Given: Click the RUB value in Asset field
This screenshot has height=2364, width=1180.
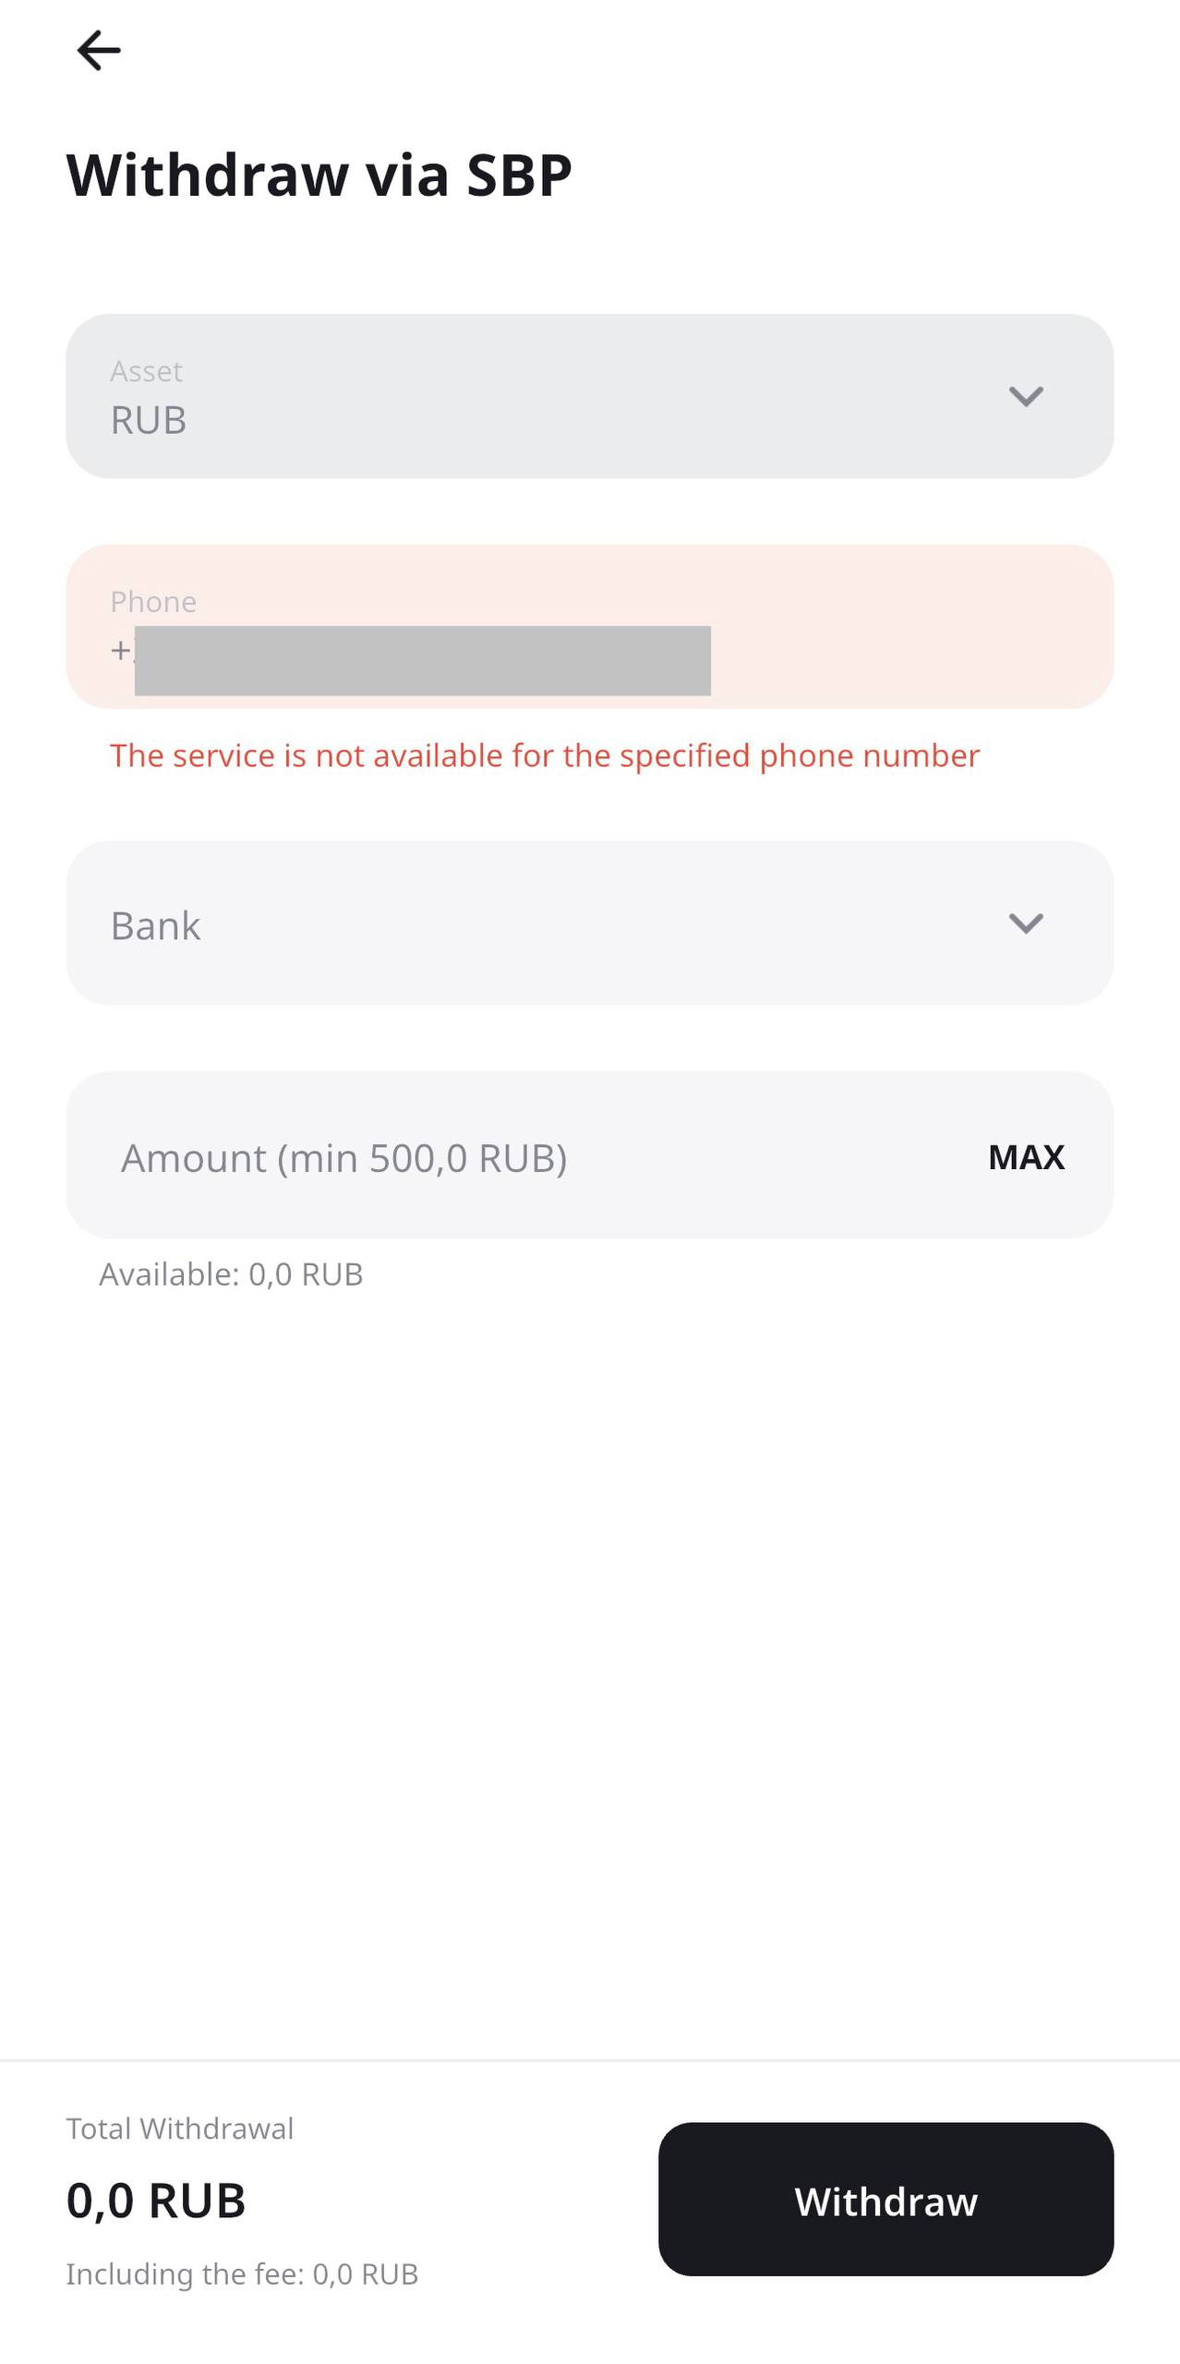Looking at the screenshot, I should (149, 420).
